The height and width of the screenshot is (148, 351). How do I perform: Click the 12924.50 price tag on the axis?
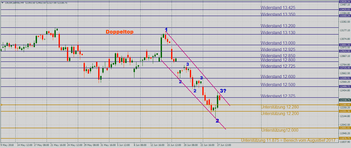[345, 51]
